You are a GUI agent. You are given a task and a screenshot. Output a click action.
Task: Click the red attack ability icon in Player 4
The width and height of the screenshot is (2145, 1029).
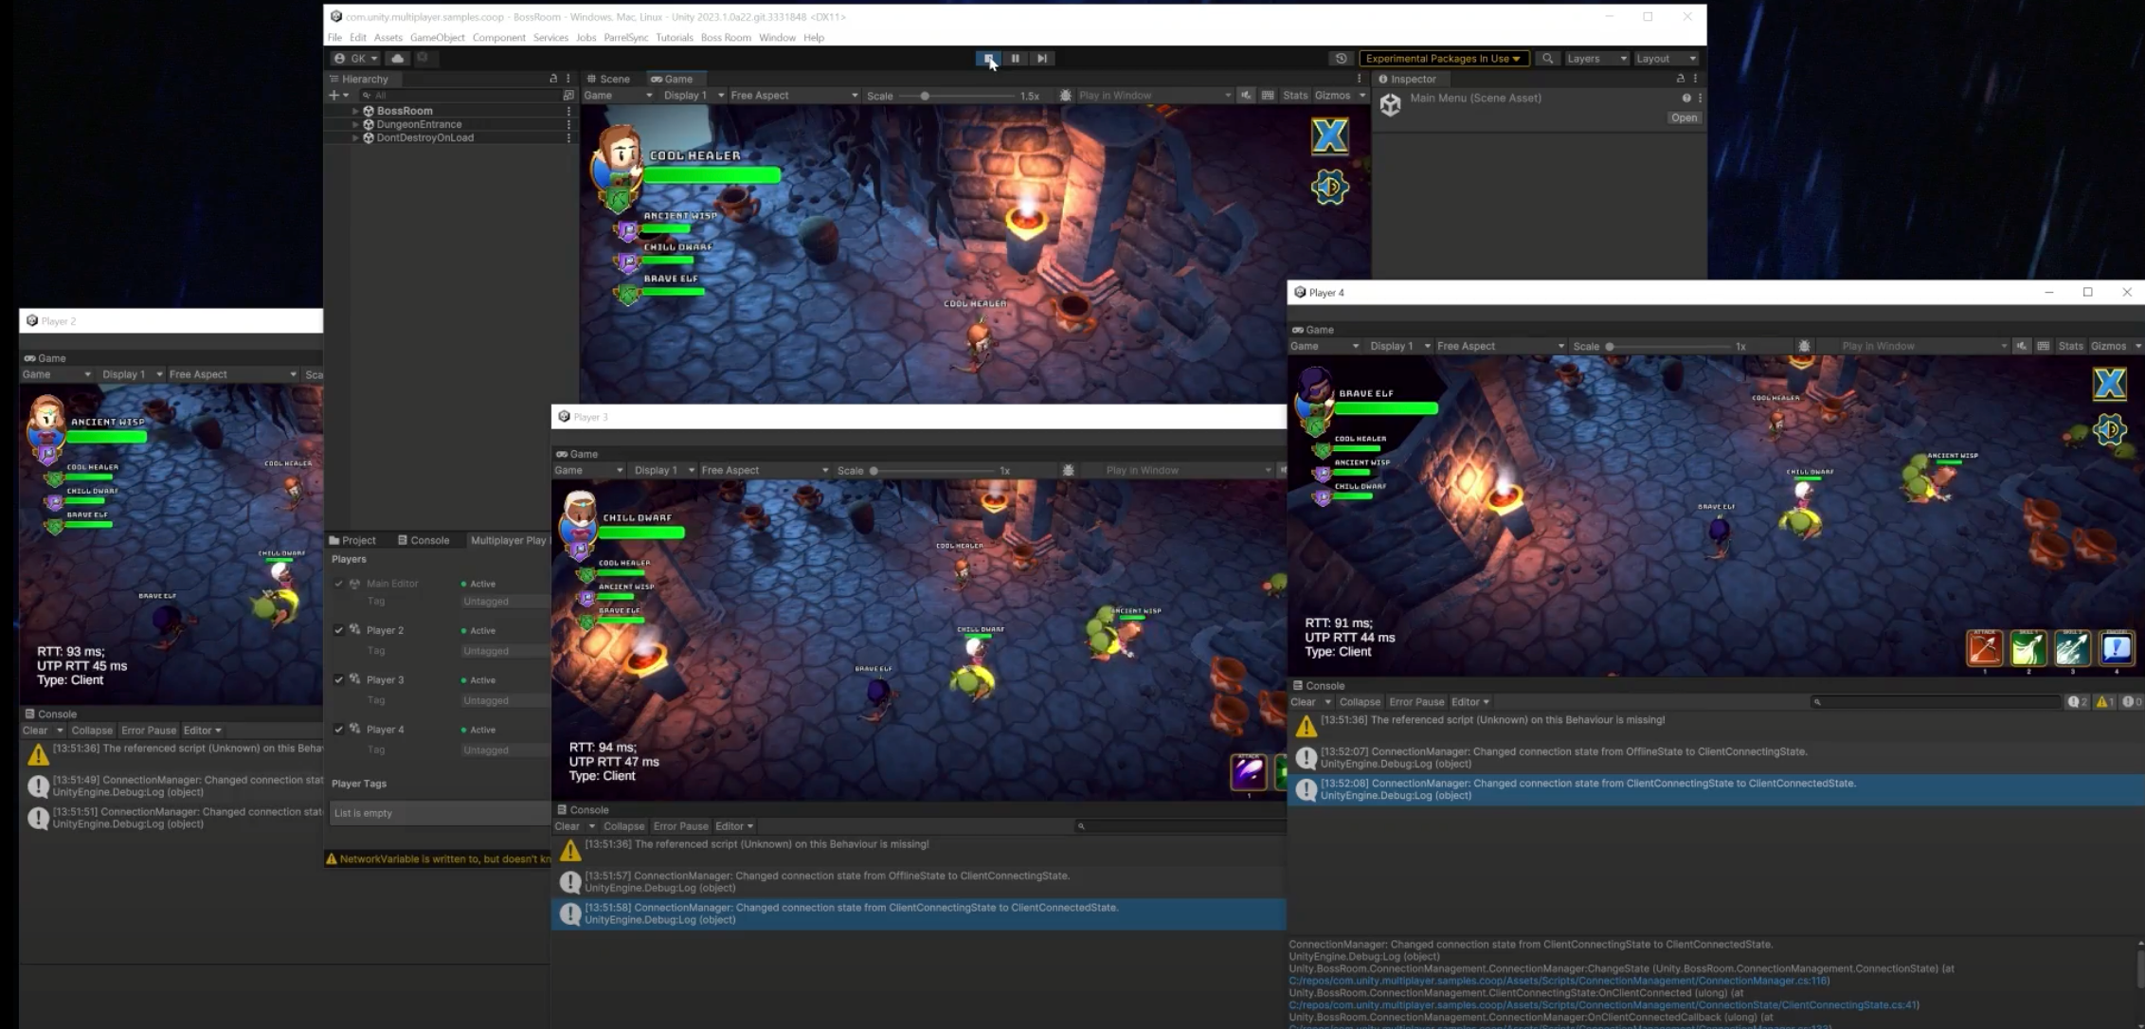1984,649
